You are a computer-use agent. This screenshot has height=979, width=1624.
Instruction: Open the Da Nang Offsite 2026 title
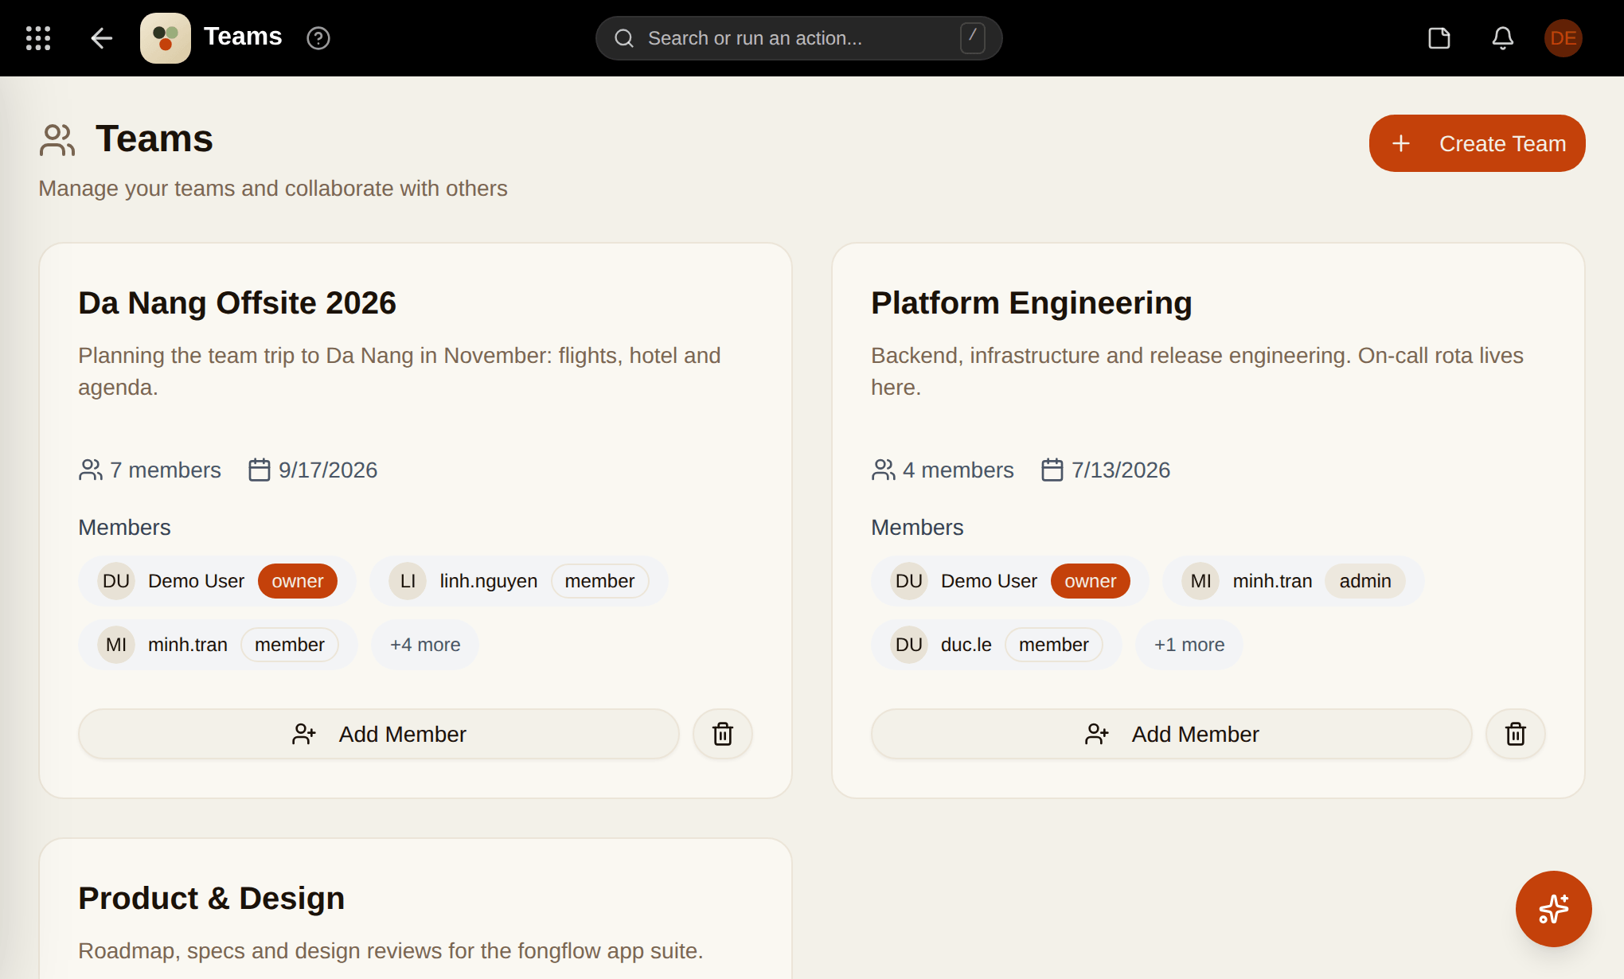pos(237,303)
